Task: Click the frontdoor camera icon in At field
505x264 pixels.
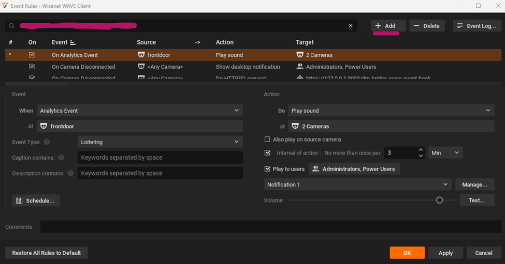Action: click(44, 126)
